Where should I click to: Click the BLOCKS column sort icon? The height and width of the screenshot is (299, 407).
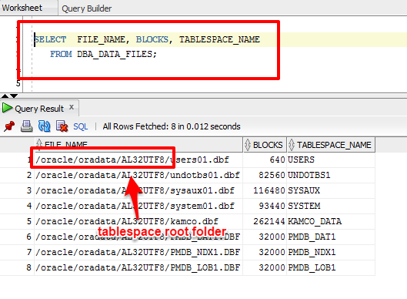coord(248,145)
